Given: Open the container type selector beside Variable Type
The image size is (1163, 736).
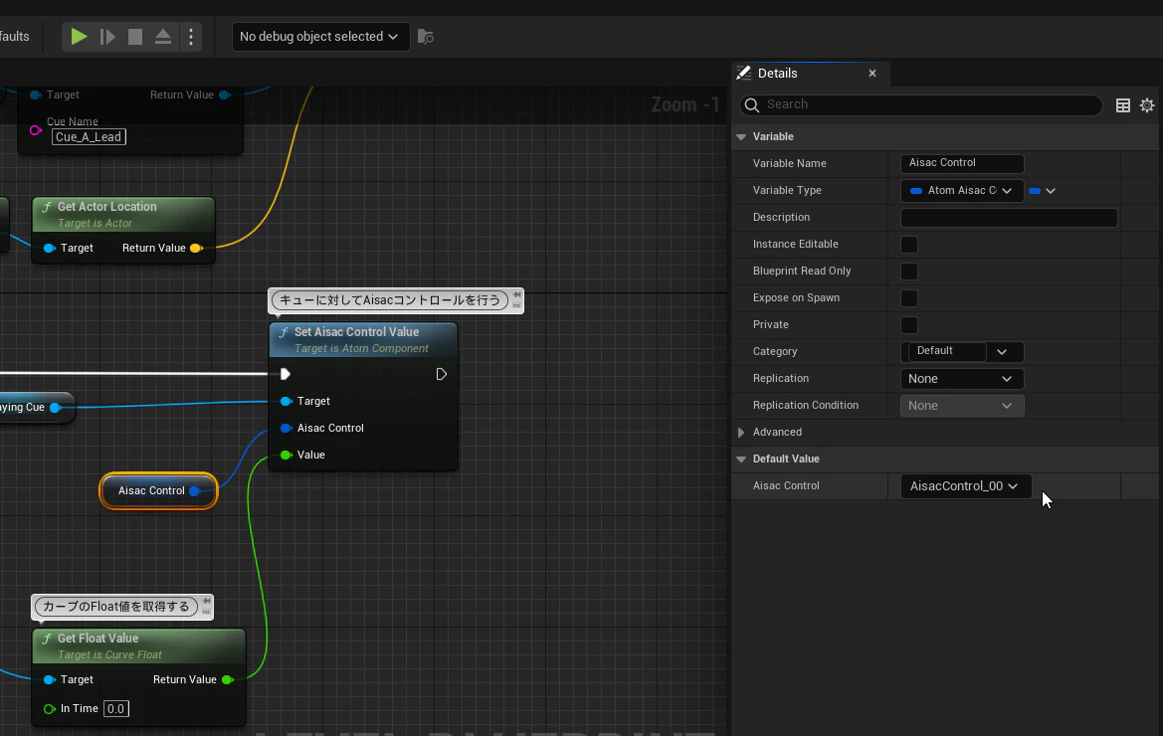Looking at the screenshot, I should (x=1042, y=191).
